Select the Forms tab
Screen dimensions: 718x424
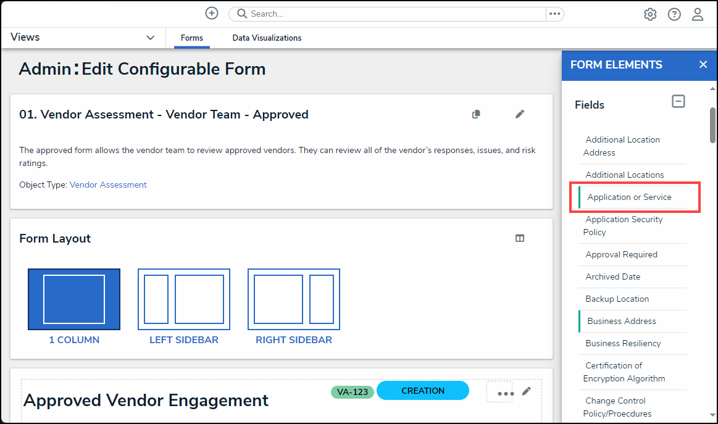192,38
